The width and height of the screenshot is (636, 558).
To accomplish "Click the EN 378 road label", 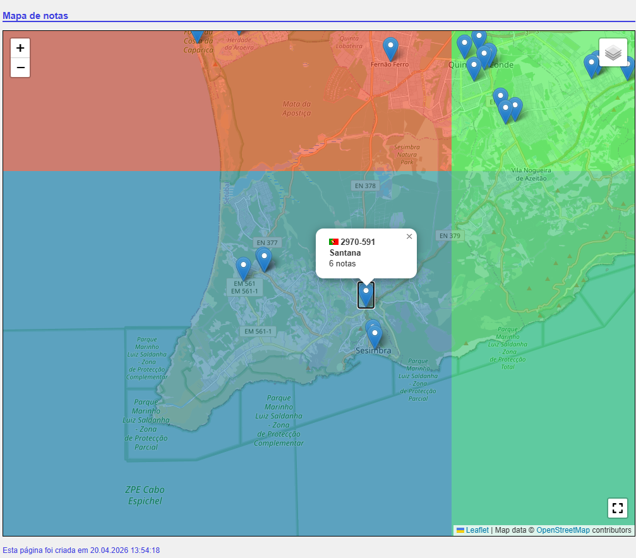I will [366, 186].
